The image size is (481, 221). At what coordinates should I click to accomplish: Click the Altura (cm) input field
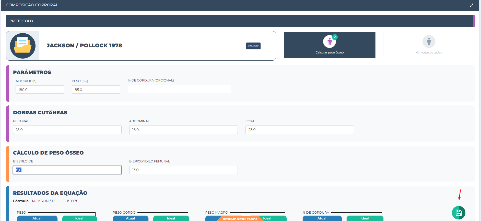click(x=40, y=90)
